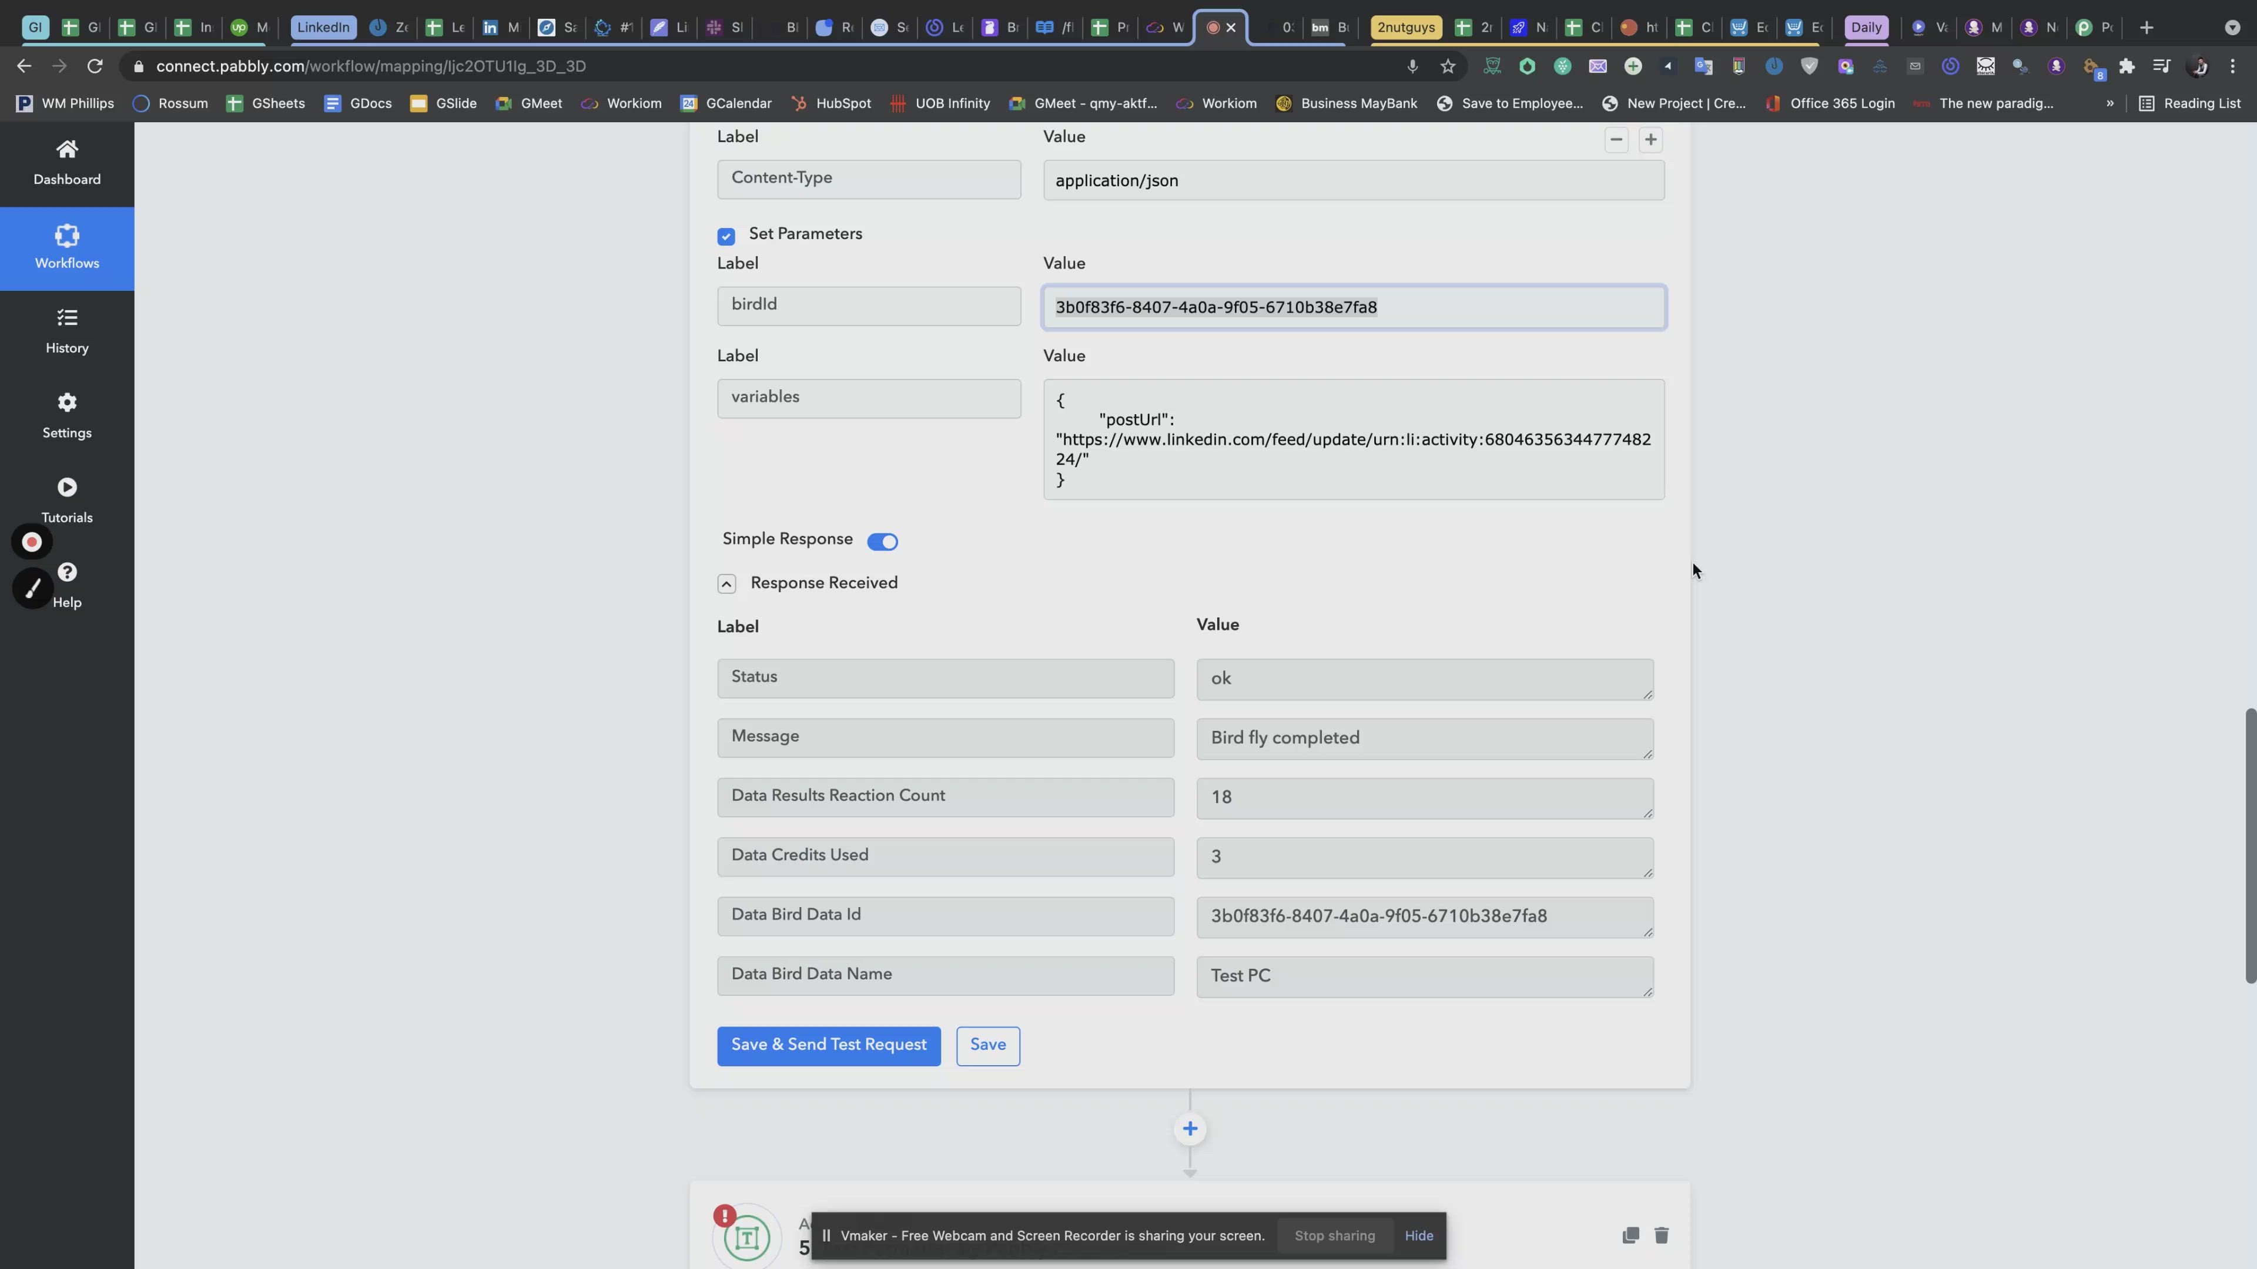Add a new step with the blue plus
Viewport: 2257px width, 1269px height.
point(1190,1129)
